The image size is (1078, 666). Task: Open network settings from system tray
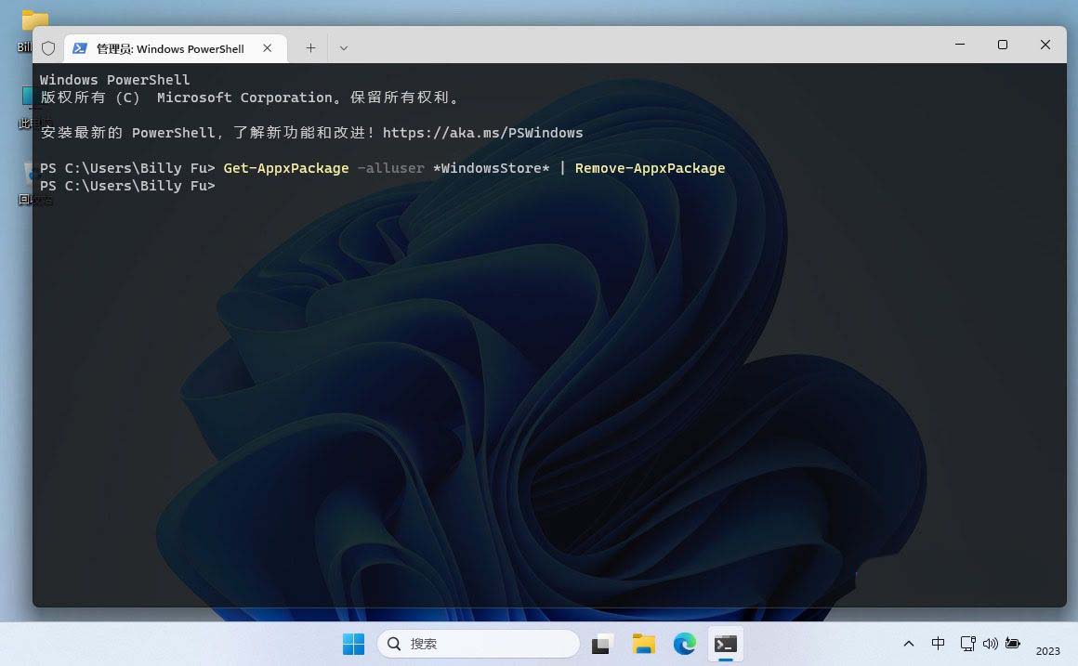point(968,644)
